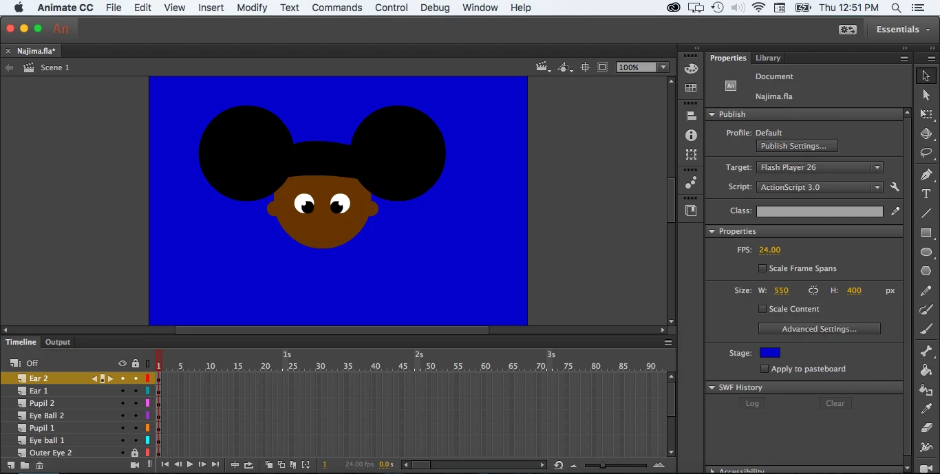The height and width of the screenshot is (474, 940).
Task: Open the Commands menu
Action: (x=337, y=8)
